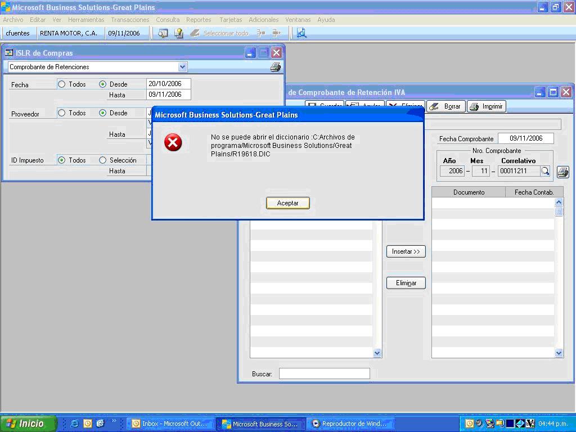
Task: Click the Año field showing 2006
Action: point(452,171)
